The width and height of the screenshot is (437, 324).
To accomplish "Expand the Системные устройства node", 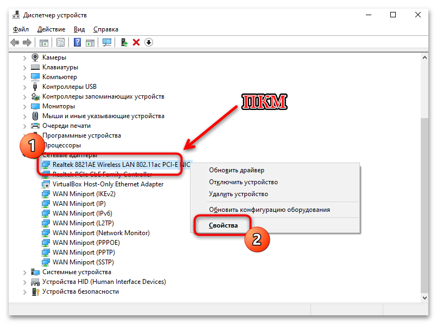I will click(25, 272).
